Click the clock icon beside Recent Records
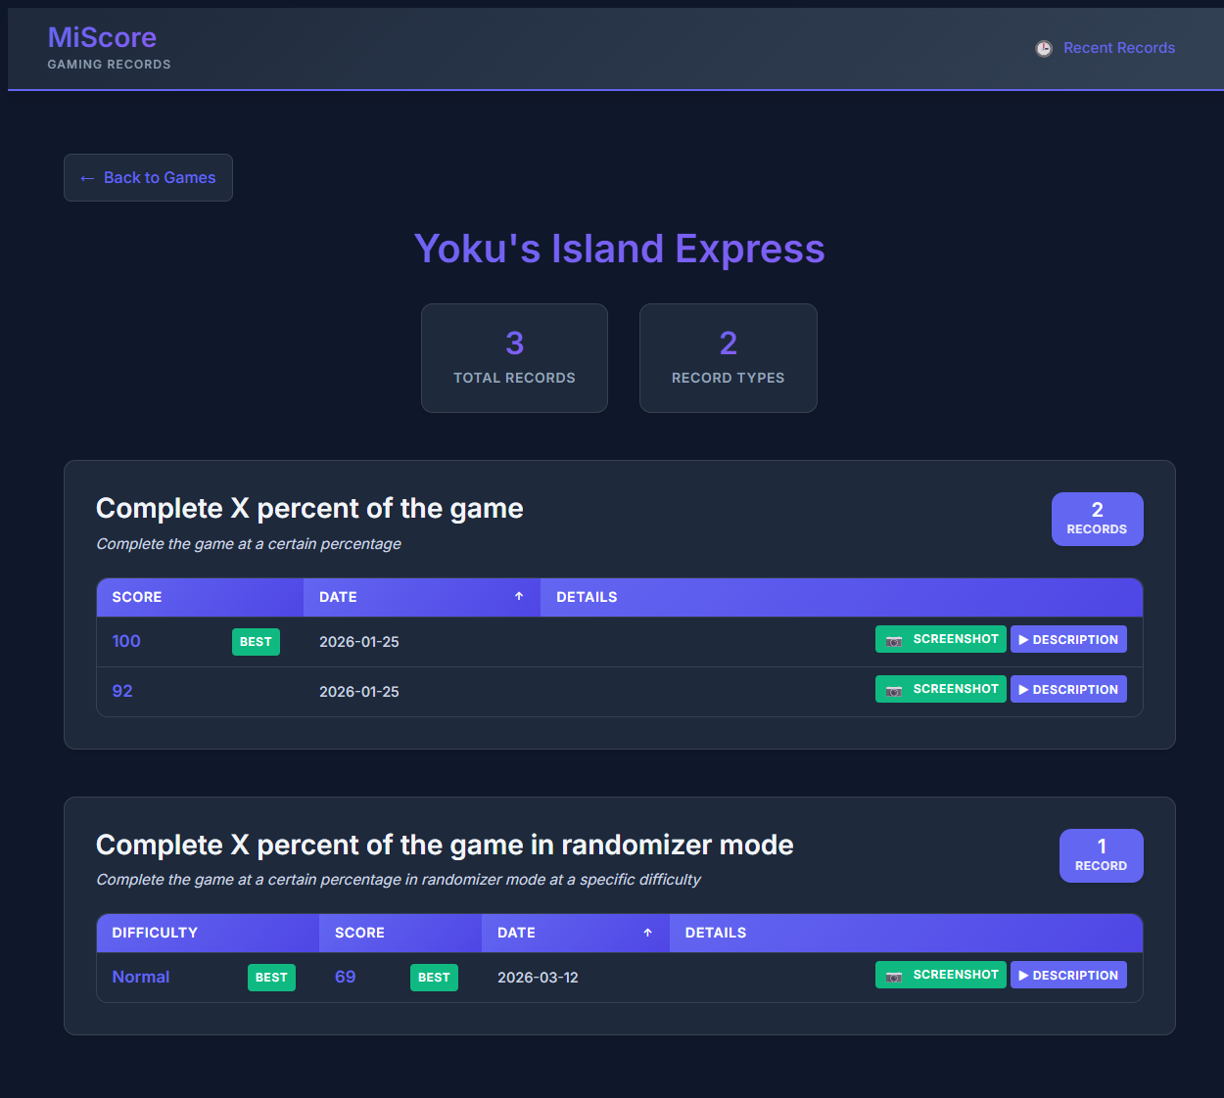This screenshot has width=1224, height=1098. pyautogui.click(x=1044, y=48)
